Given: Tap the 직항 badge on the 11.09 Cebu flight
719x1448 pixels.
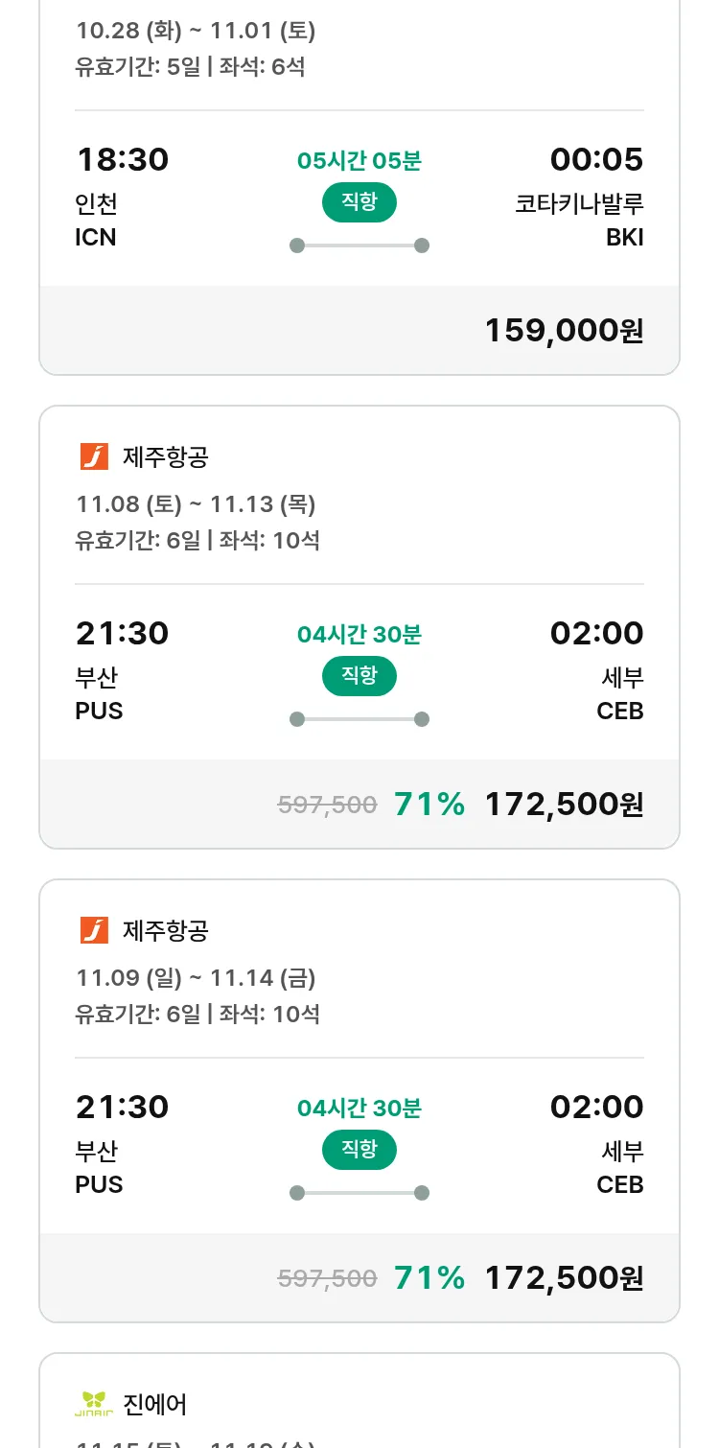Looking at the screenshot, I should (359, 1150).
